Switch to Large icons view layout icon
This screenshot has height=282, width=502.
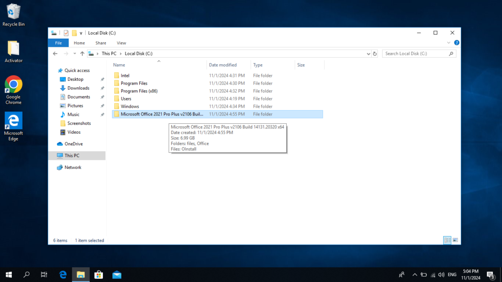(x=455, y=240)
